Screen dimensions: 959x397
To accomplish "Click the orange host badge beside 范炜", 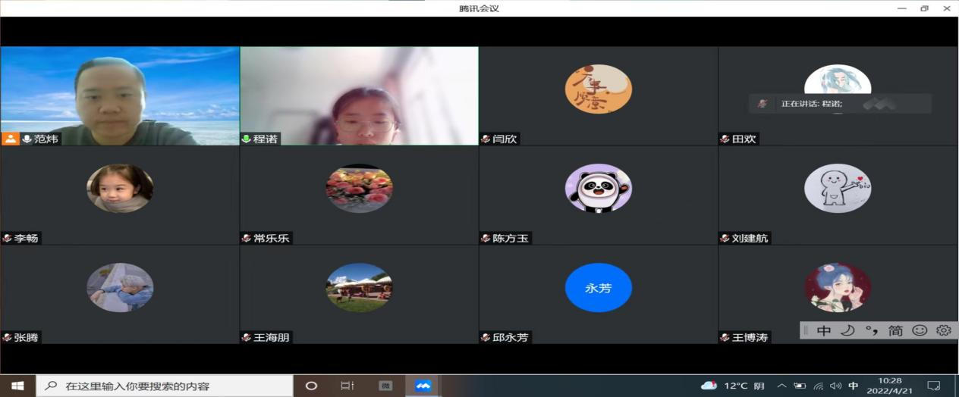I will [11, 139].
